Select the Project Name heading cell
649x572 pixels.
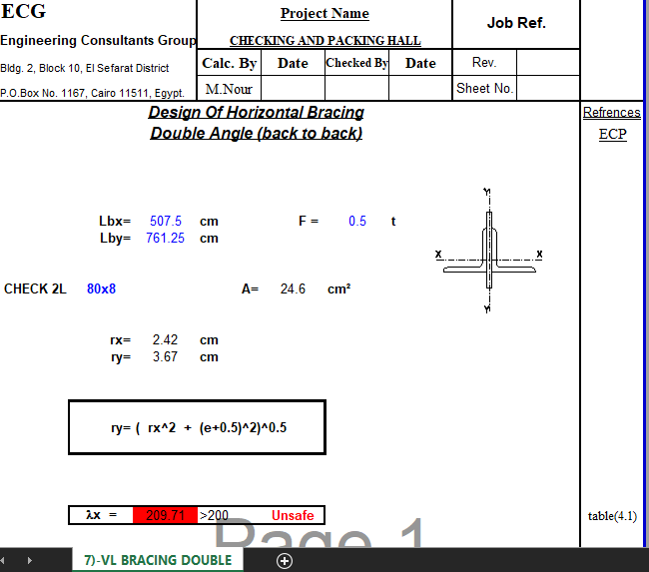324,13
